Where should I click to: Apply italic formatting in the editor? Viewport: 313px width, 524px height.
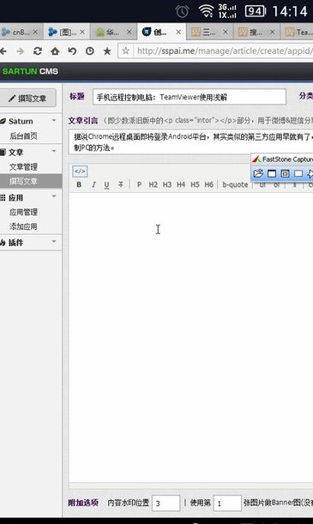[x=93, y=184]
